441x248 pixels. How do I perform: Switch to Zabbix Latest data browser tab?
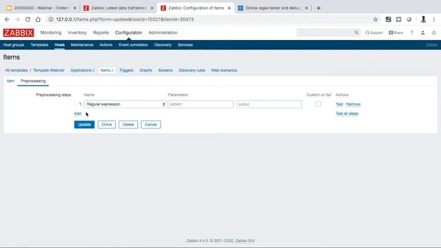(x=119, y=8)
